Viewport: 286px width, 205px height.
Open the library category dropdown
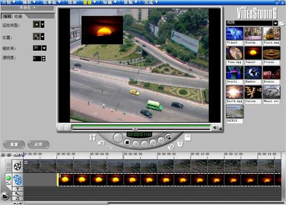(x=275, y=23)
